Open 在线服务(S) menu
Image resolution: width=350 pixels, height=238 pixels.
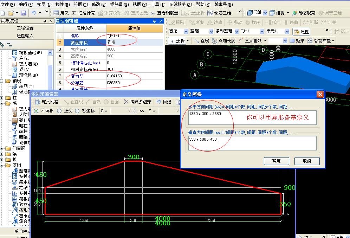coord(181,5)
